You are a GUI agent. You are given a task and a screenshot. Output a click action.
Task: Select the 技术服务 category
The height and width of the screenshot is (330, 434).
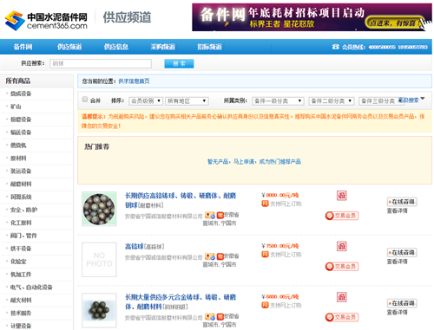pos(21,313)
